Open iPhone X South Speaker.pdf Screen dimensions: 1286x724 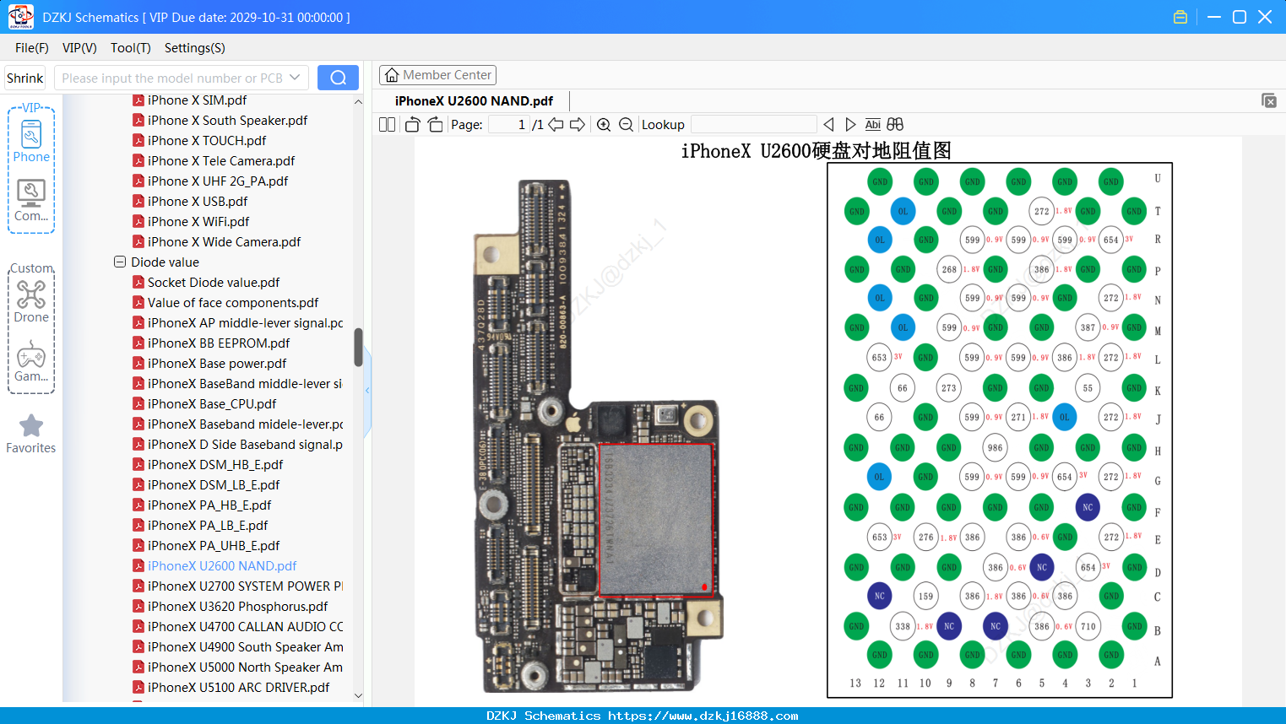pos(227,121)
